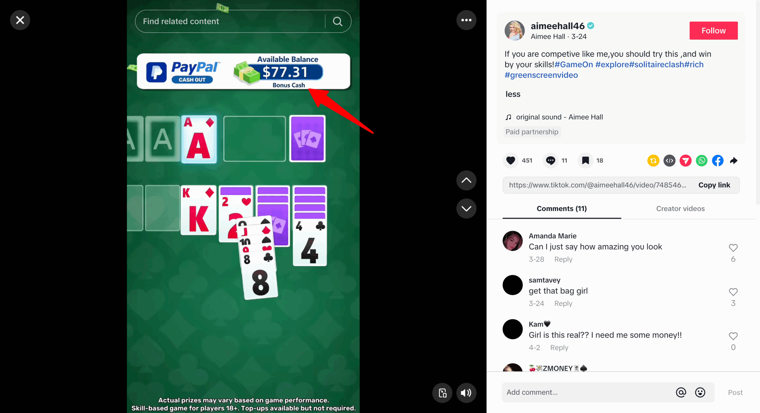Switch to the Creator videos tab
Screen dimensions: 760x413
680,208
